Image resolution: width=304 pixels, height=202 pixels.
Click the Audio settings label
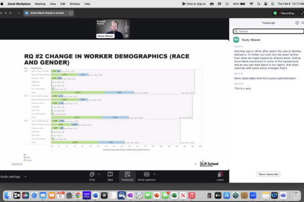(x=10, y=177)
